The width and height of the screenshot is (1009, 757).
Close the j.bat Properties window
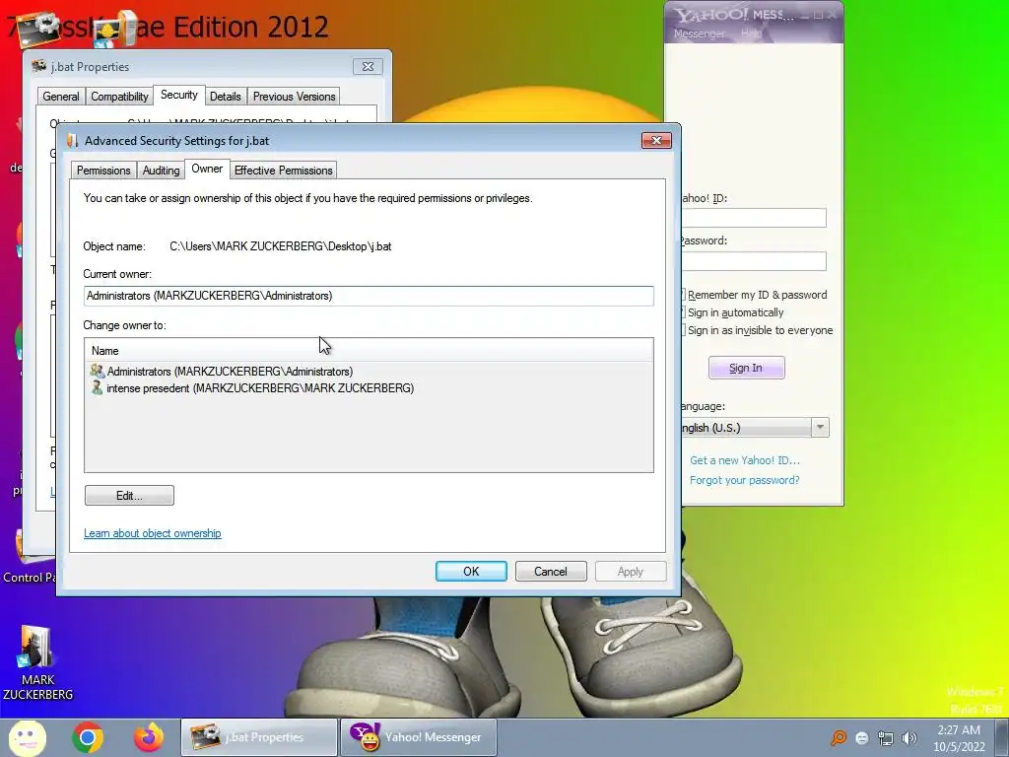[369, 66]
